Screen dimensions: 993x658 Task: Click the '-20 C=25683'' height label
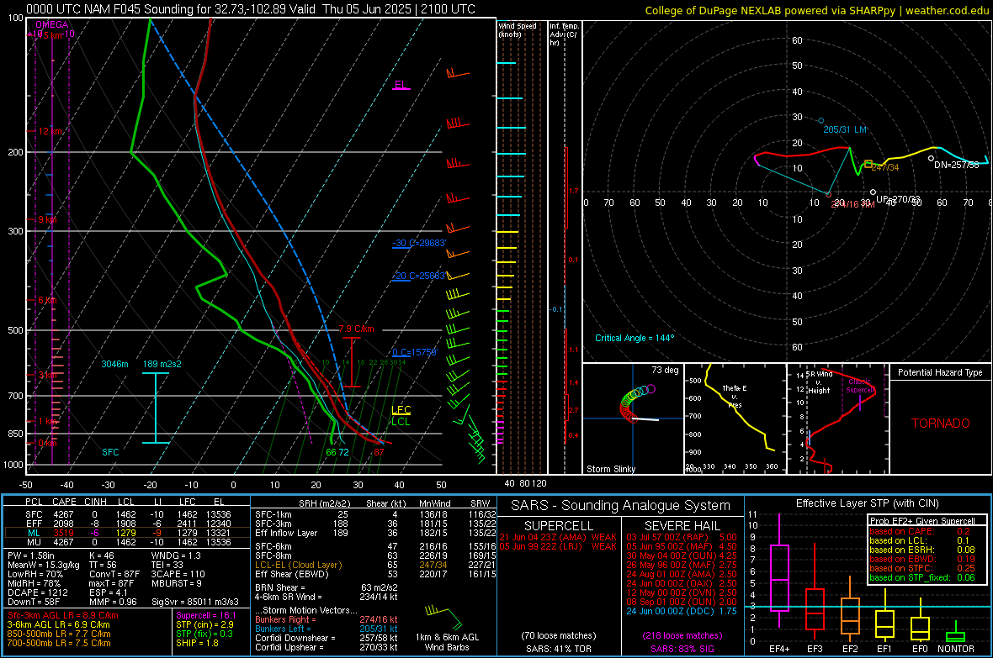419,276
